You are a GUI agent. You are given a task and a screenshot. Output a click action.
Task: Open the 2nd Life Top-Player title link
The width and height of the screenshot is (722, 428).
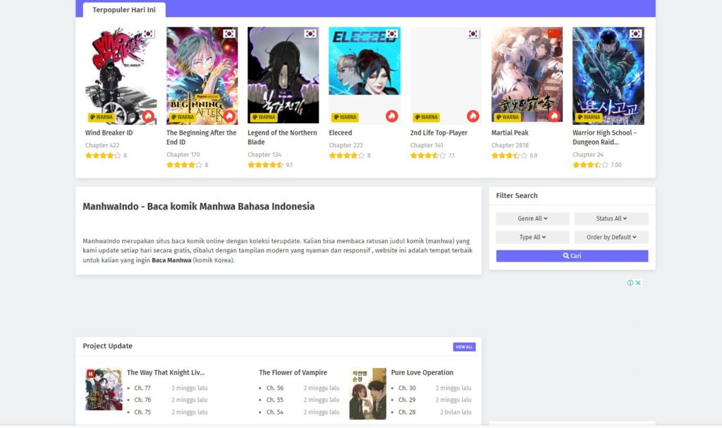coord(439,133)
